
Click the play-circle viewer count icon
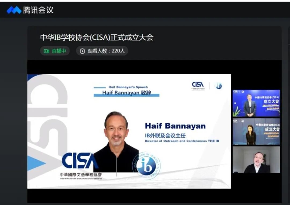[82, 51]
